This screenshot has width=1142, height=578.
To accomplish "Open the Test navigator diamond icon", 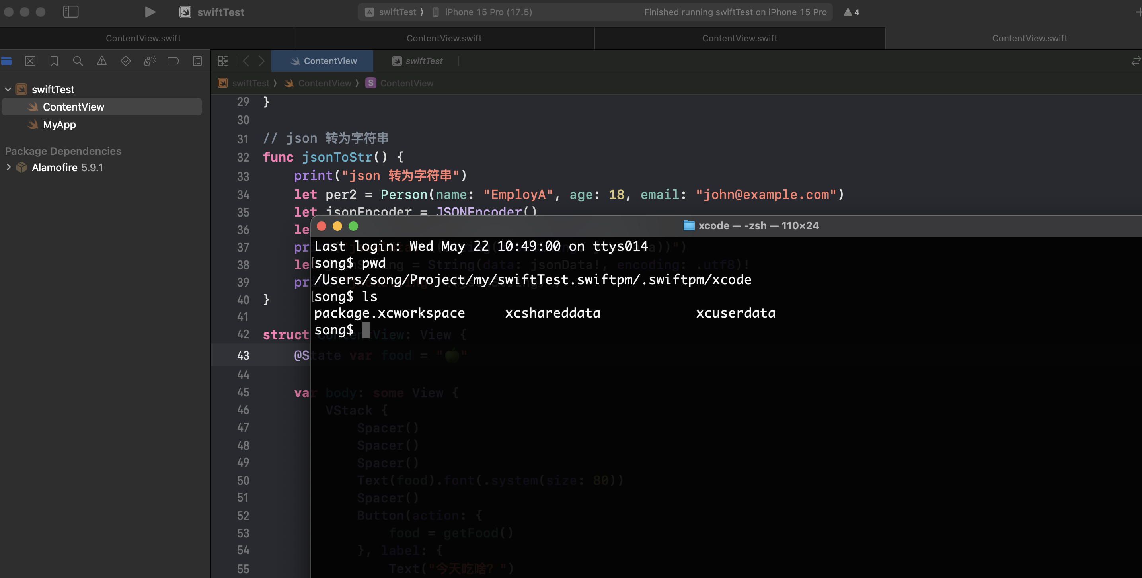I will point(125,61).
